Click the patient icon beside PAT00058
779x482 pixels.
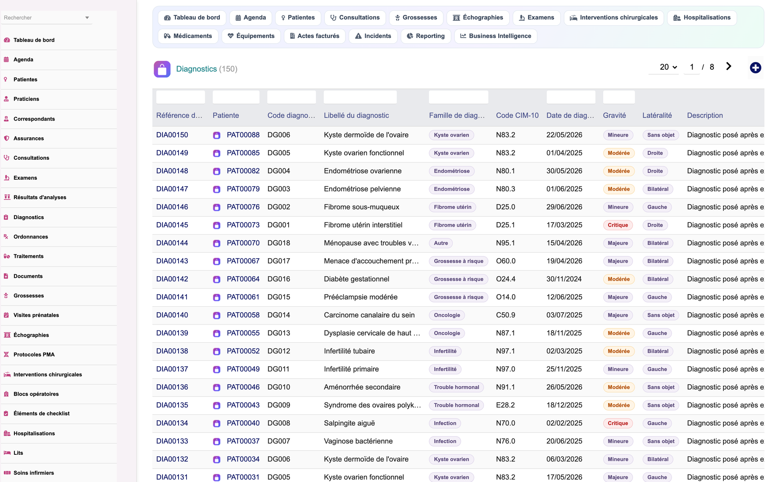point(217,315)
